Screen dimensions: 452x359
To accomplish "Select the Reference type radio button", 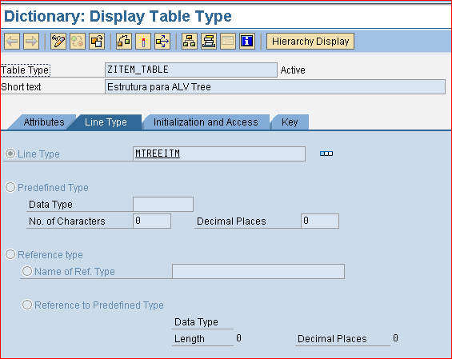I will pos(10,254).
